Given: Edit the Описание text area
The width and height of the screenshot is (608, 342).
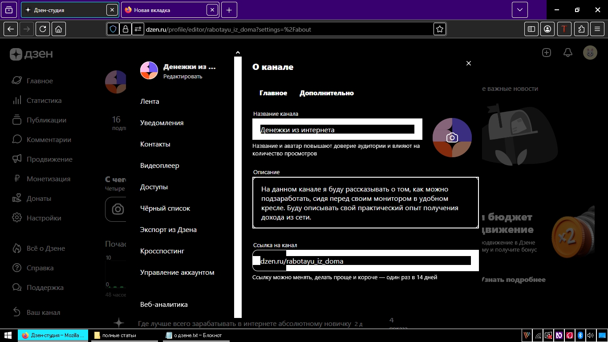Looking at the screenshot, I should 365,203.
